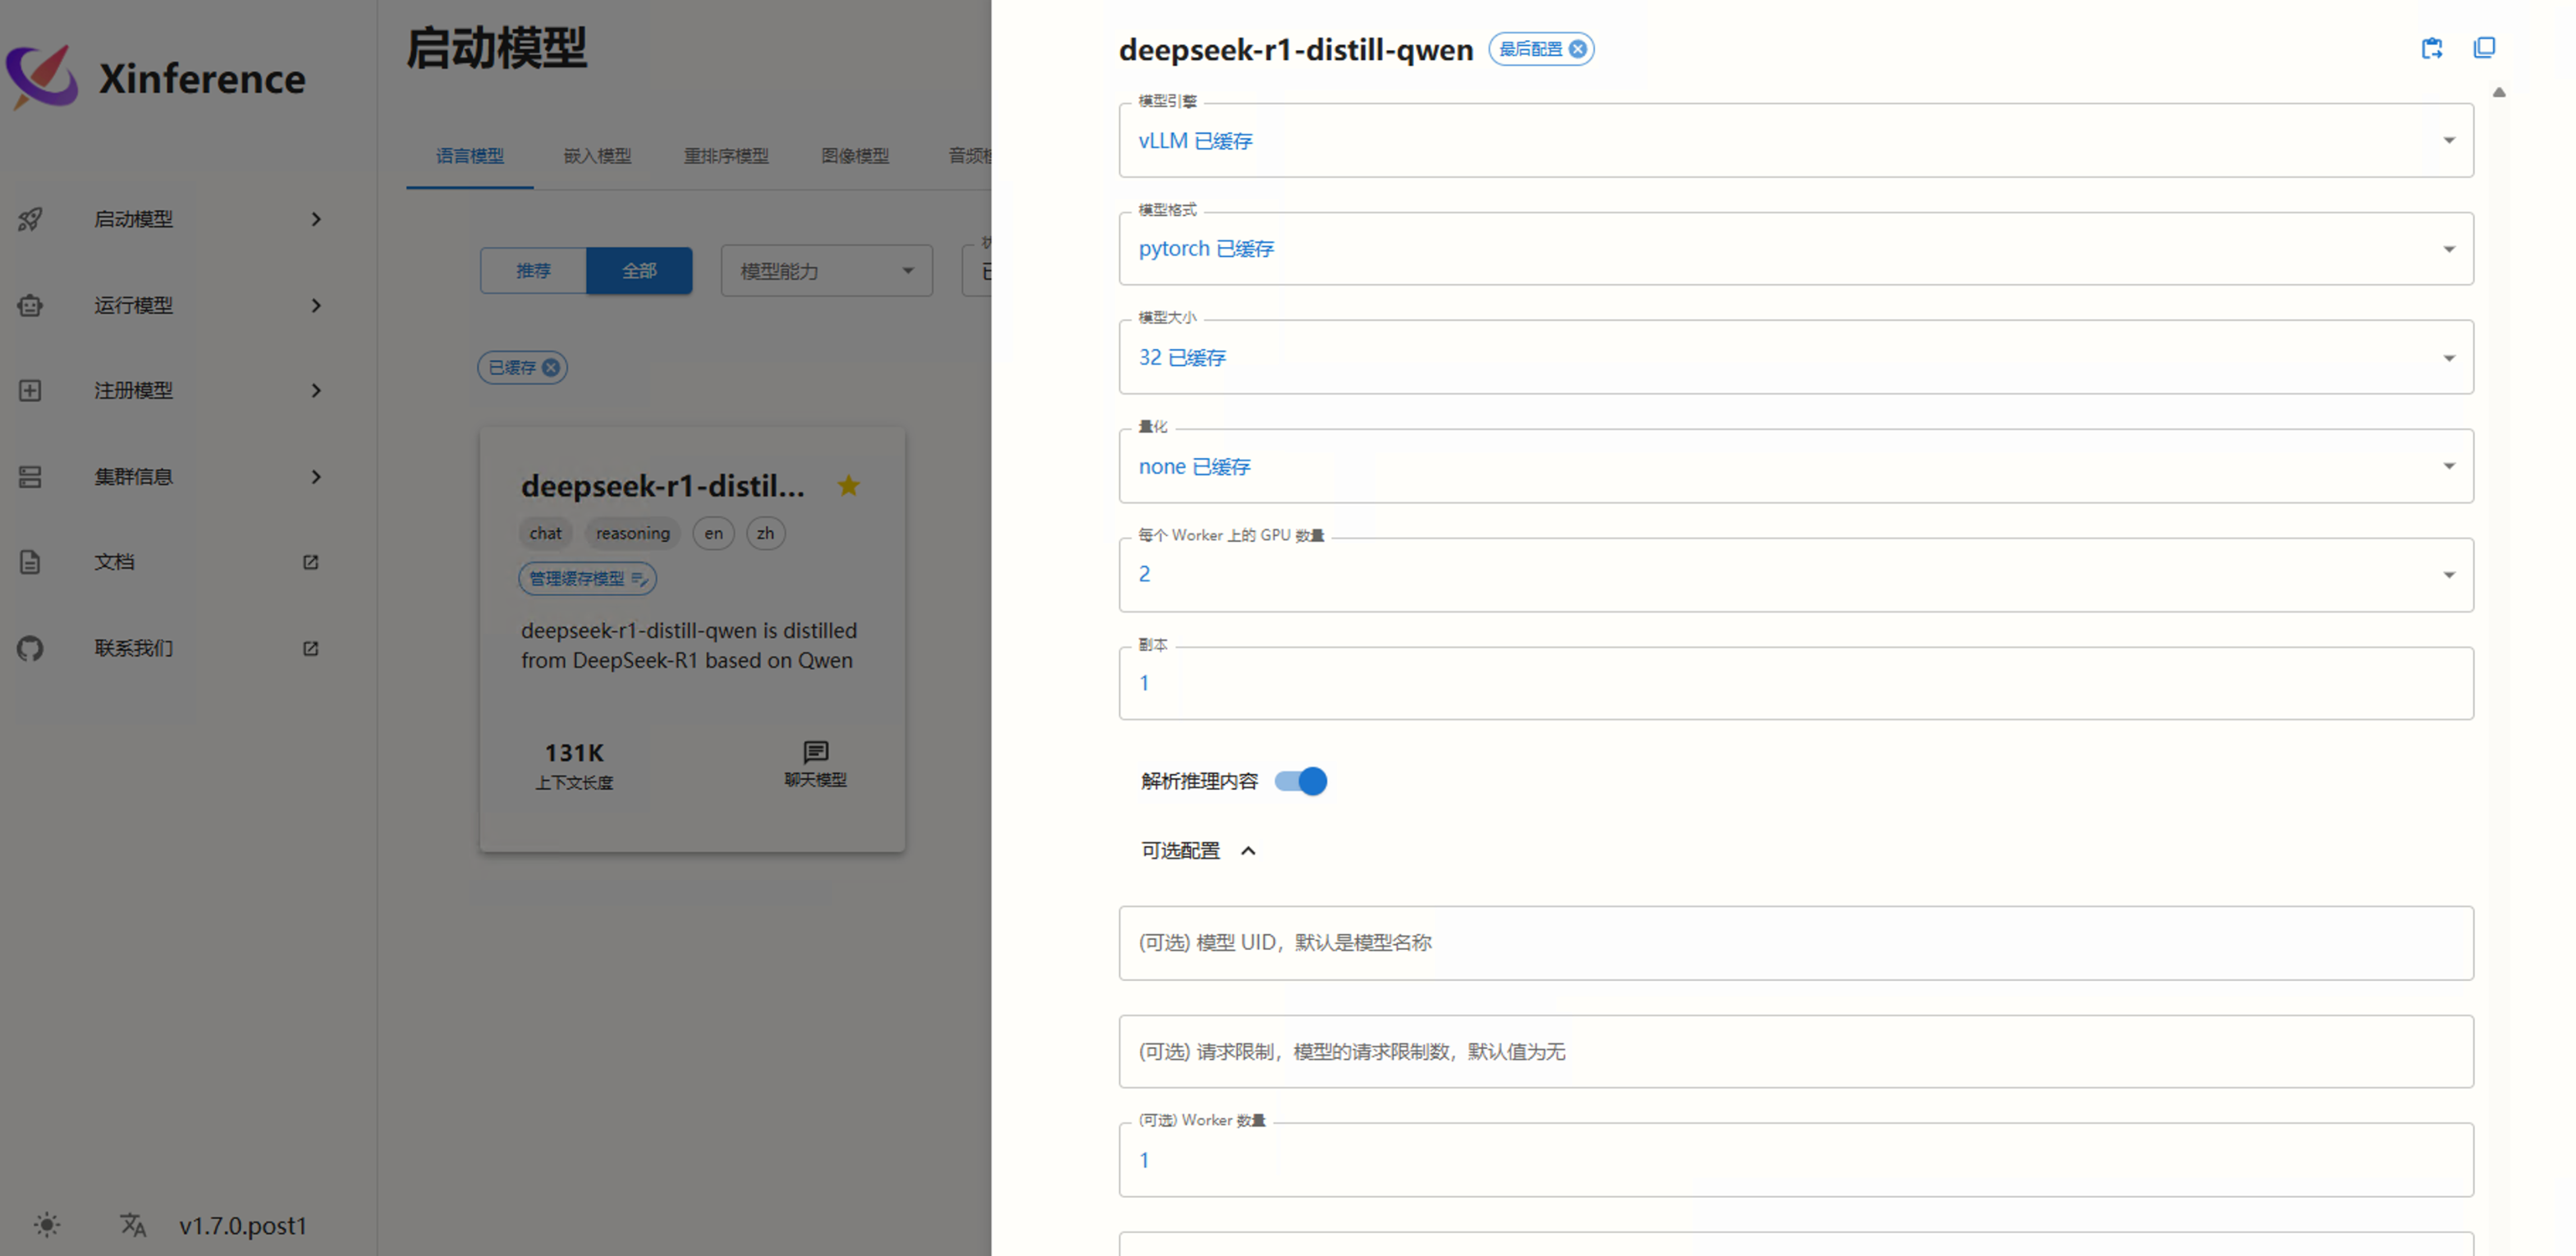Image resolution: width=2576 pixels, height=1256 pixels.
Task: Click the 管理缓存模型 button
Action: click(x=586, y=578)
